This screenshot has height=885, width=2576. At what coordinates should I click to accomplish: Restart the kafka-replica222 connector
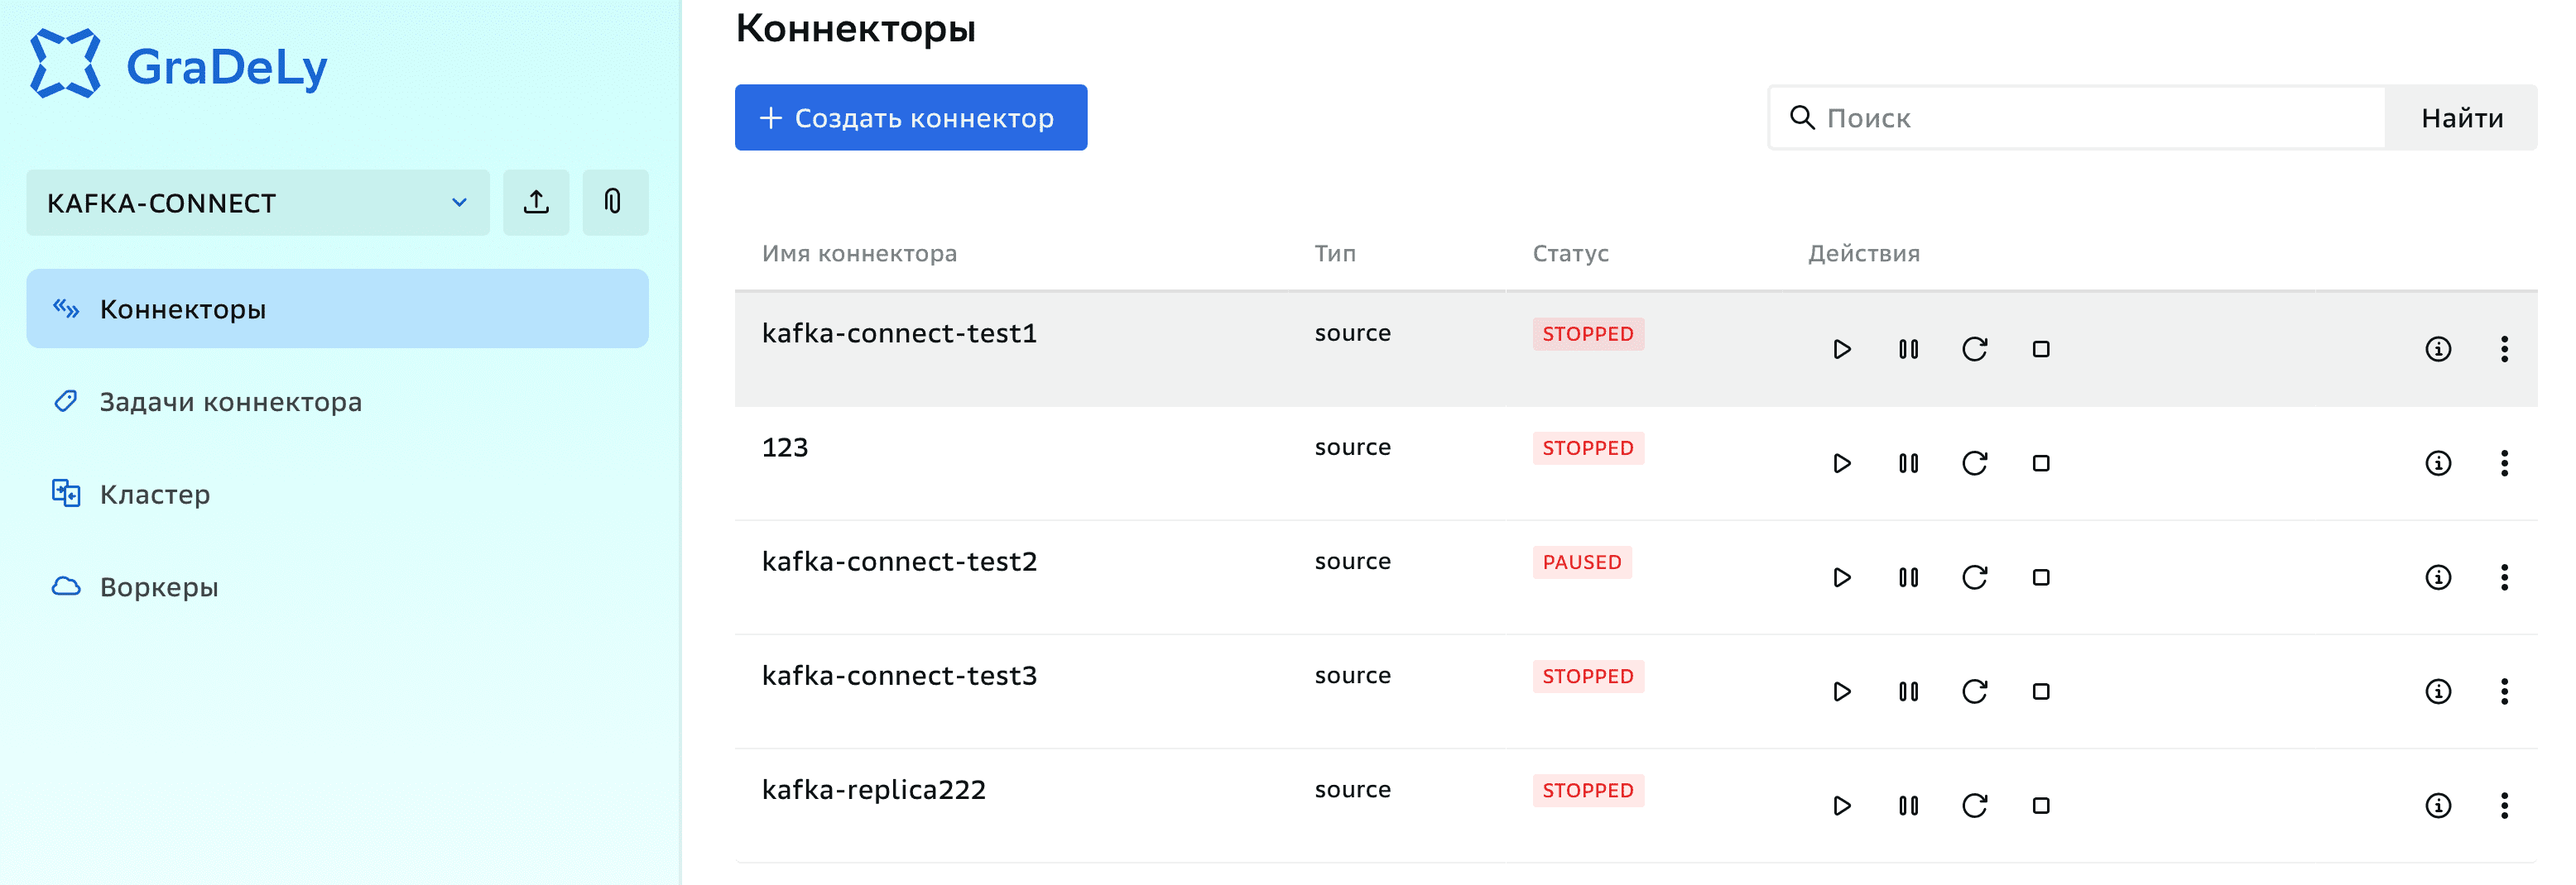pos(1974,805)
